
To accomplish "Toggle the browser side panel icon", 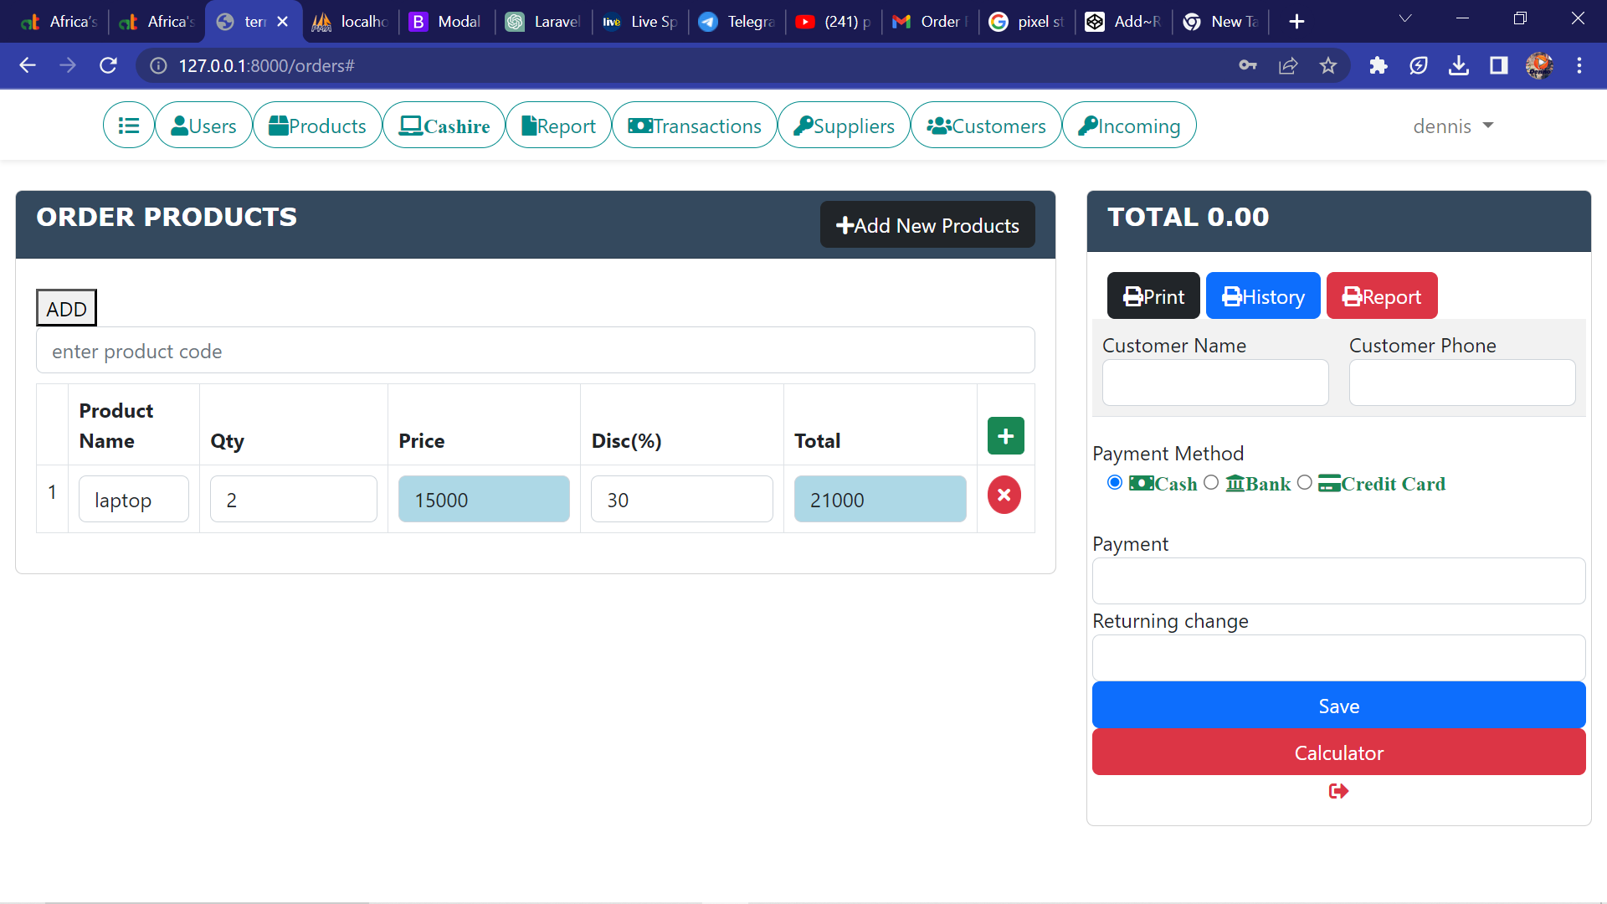I will [x=1499, y=66].
